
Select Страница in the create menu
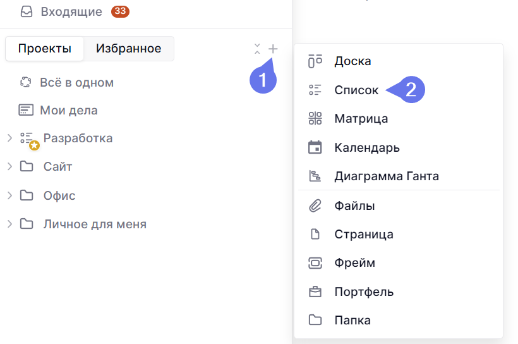click(363, 234)
